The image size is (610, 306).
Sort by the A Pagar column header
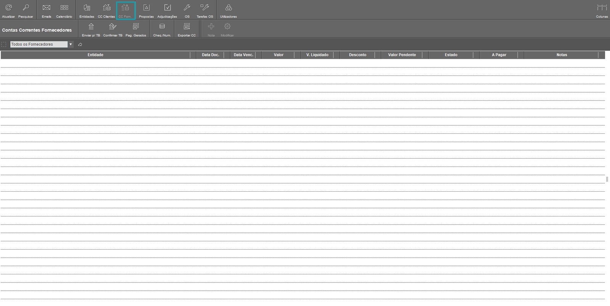click(x=499, y=55)
